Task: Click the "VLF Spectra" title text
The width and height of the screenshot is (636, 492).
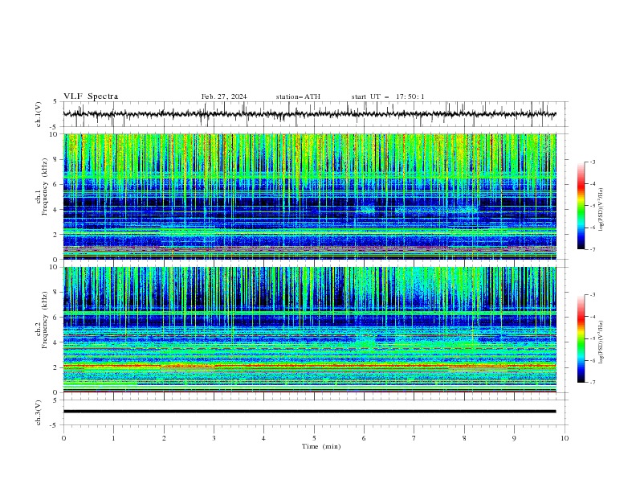Action: click(91, 96)
